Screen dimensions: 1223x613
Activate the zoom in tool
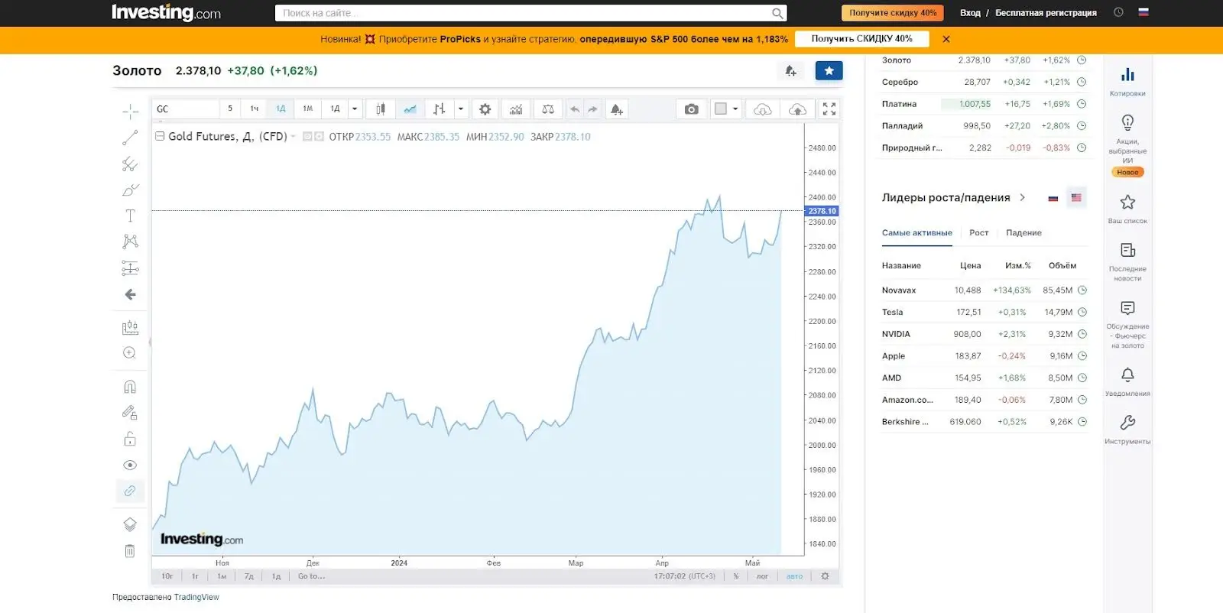click(130, 352)
